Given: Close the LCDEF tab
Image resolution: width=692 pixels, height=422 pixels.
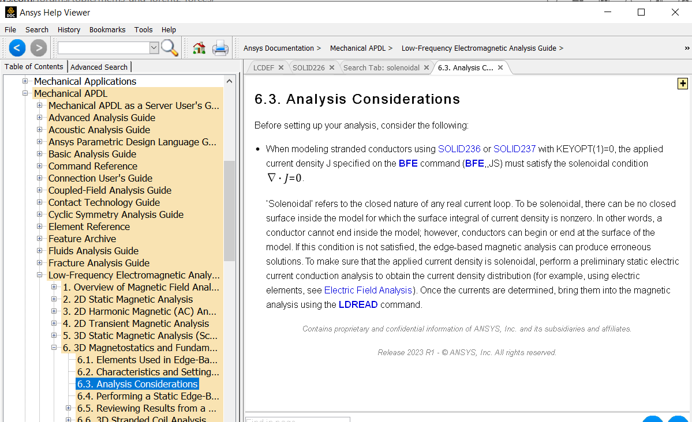Looking at the screenshot, I should 280,67.
